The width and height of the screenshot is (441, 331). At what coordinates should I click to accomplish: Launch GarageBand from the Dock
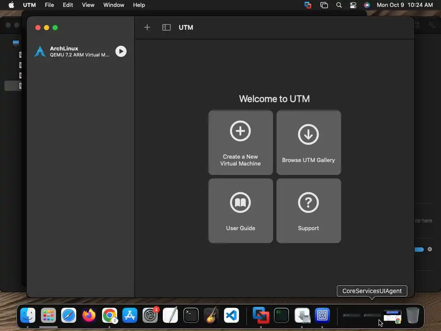(211, 315)
